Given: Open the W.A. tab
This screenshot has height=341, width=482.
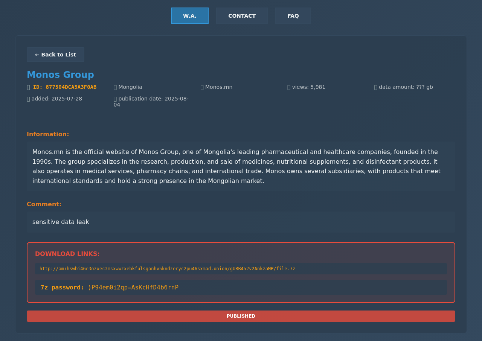Looking at the screenshot, I should (x=190, y=16).
